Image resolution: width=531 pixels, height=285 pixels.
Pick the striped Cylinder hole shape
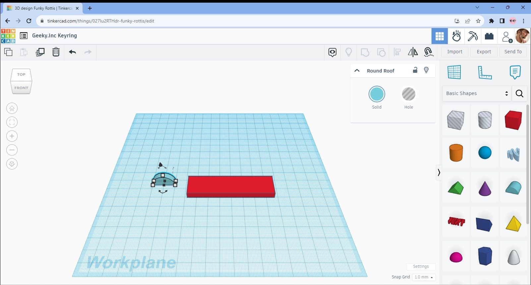485,120
